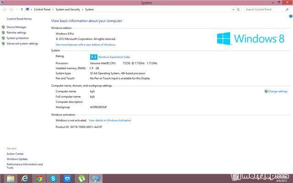The width and height of the screenshot is (293, 183).
Task: Expand chevron after Control Panel breadcrumb
Action: click(x=53, y=9)
